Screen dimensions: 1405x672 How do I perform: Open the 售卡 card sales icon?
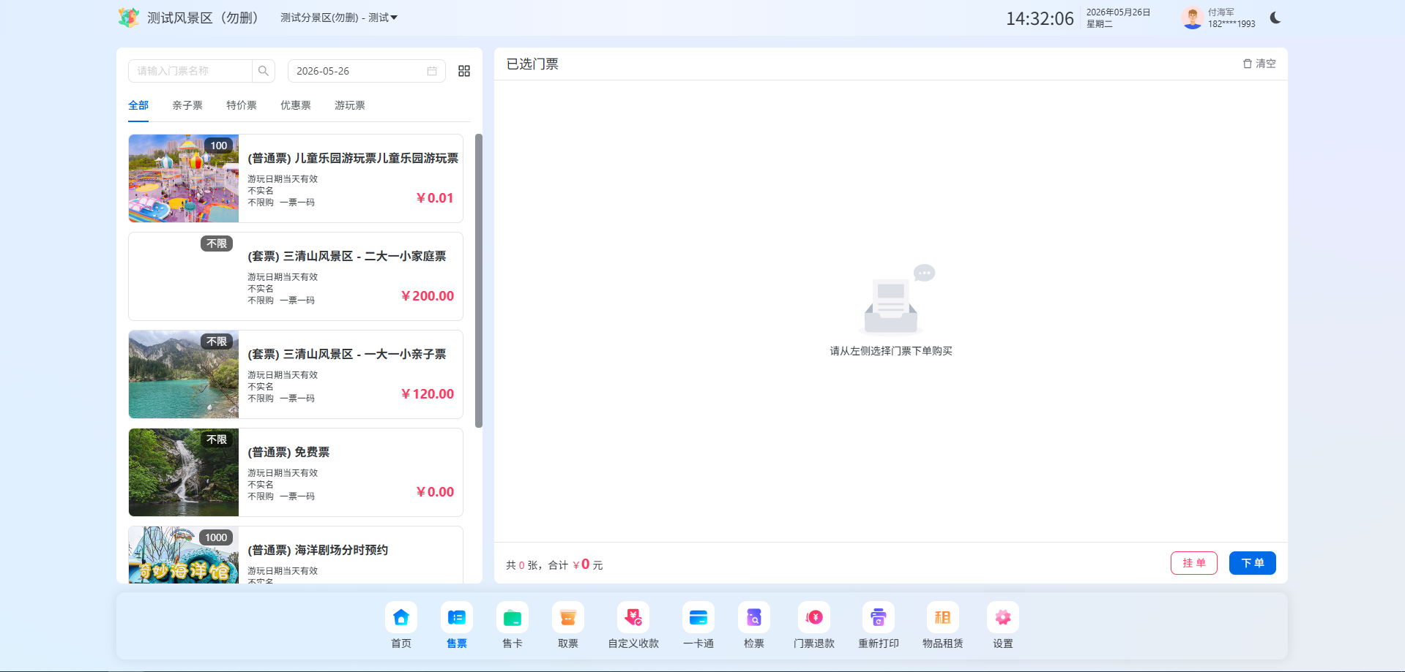513,618
